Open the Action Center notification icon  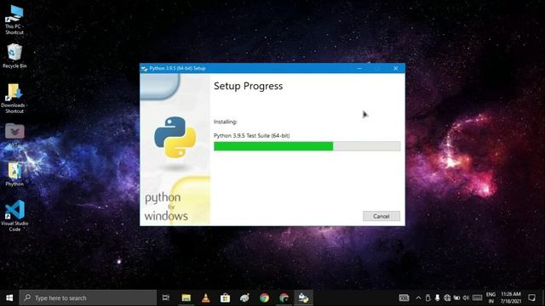click(531, 298)
